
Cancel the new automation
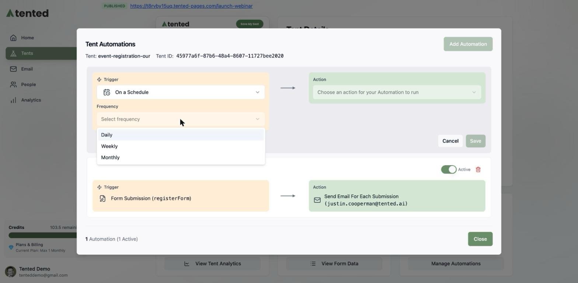[x=450, y=141]
